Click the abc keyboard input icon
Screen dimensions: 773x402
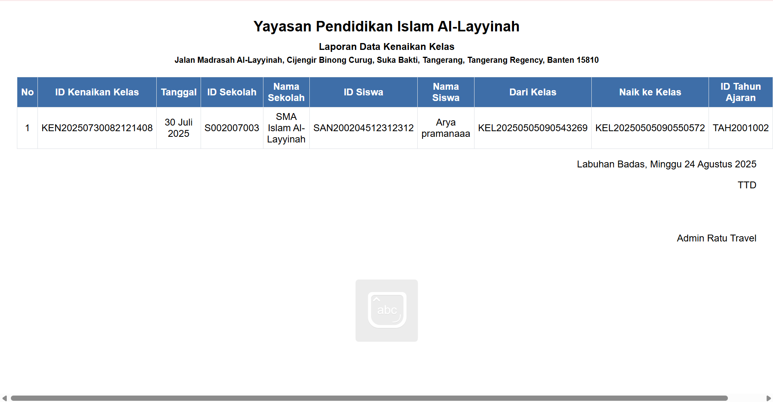386,310
